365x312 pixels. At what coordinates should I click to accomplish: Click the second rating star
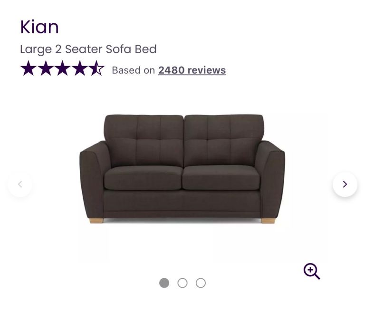(46, 68)
